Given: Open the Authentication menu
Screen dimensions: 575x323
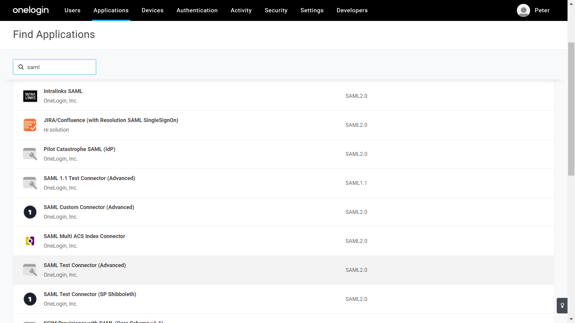Looking at the screenshot, I should coord(197,10).
